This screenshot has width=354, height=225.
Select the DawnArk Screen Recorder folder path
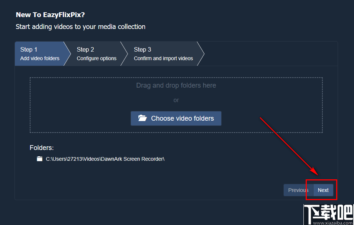pos(105,159)
